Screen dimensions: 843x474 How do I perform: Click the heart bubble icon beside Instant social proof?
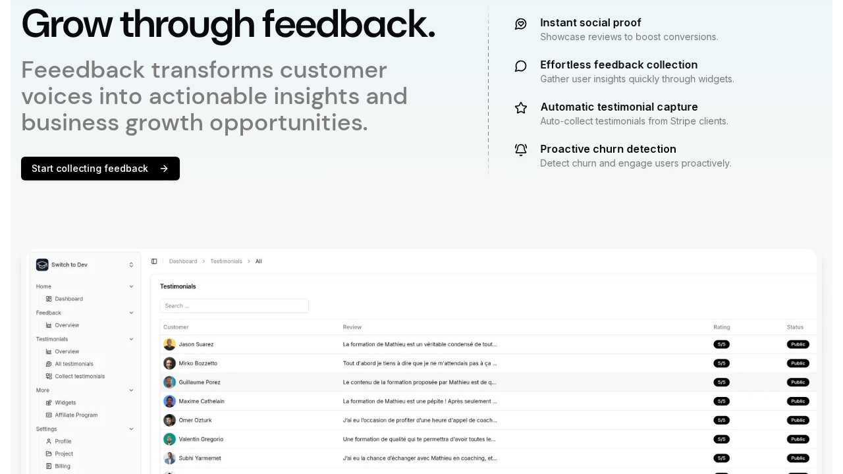(520, 24)
